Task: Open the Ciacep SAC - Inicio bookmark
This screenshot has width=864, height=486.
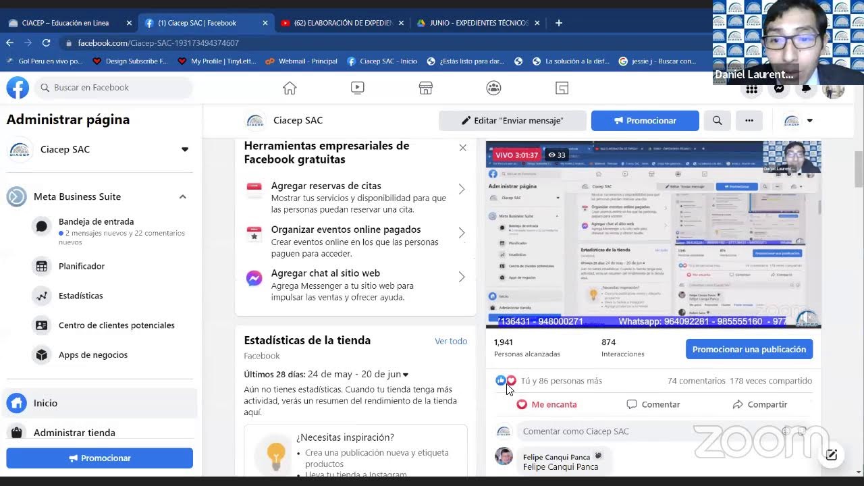Action: tap(382, 61)
